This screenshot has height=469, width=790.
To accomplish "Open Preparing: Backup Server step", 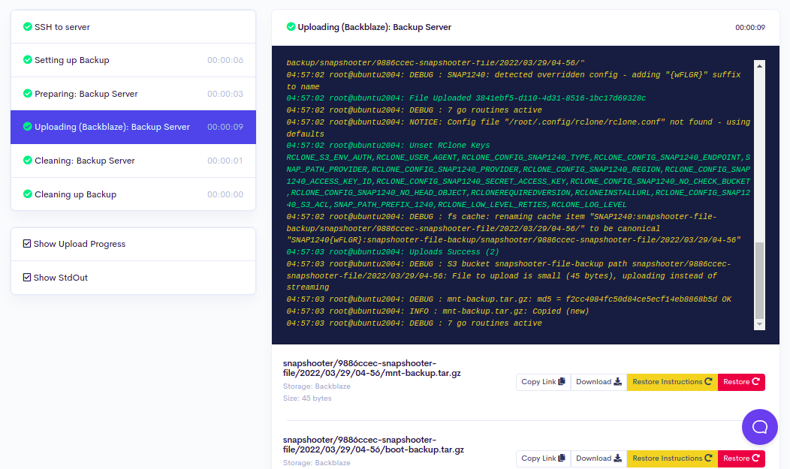I will point(133,94).
